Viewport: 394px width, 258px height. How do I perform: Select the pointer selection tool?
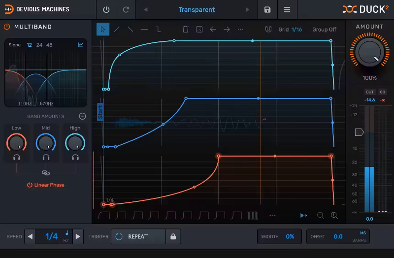tap(103, 30)
